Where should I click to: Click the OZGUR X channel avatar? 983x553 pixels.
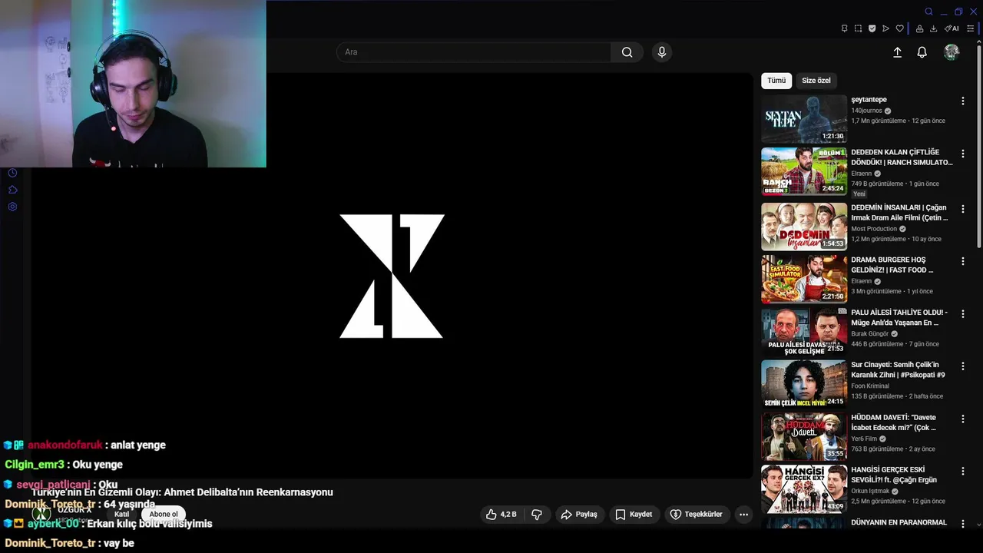[x=41, y=514]
